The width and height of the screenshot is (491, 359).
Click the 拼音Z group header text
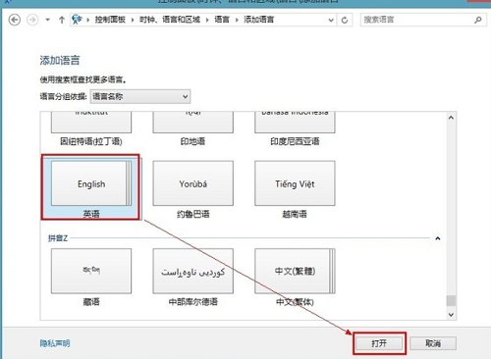(58, 238)
